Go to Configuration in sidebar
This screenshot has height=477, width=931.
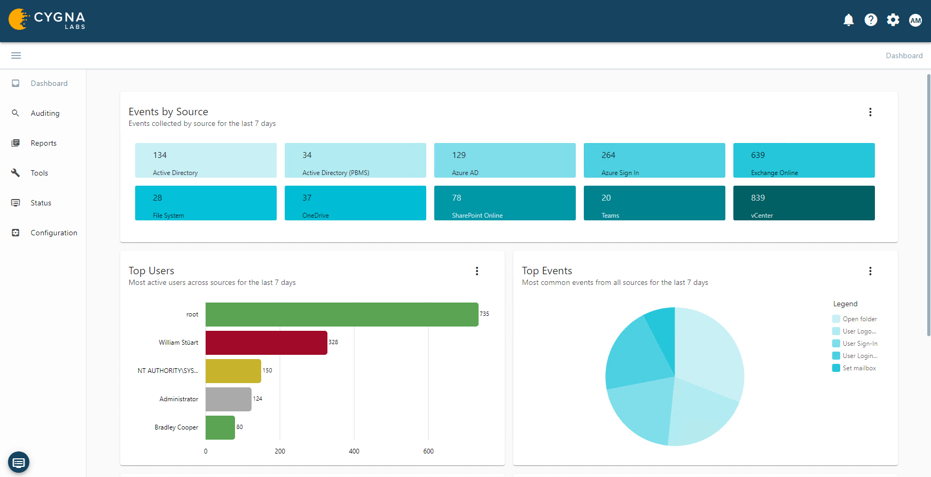[54, 233]
